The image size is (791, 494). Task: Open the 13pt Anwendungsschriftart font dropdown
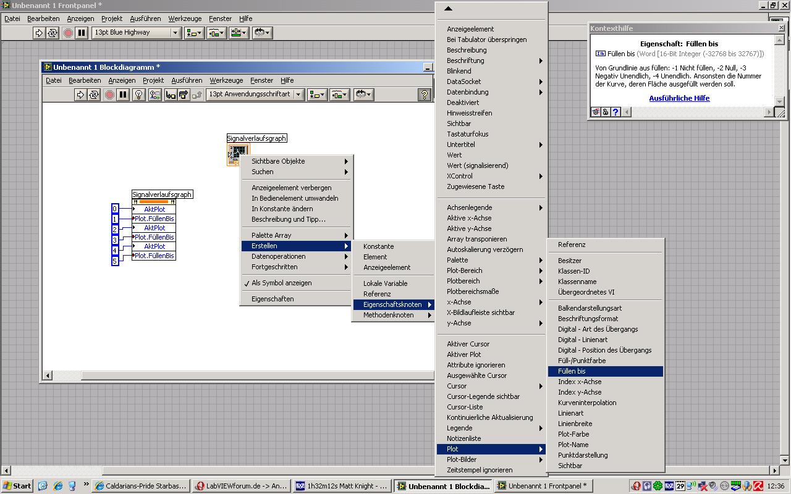pyautogui.click(x=298, y=94)
